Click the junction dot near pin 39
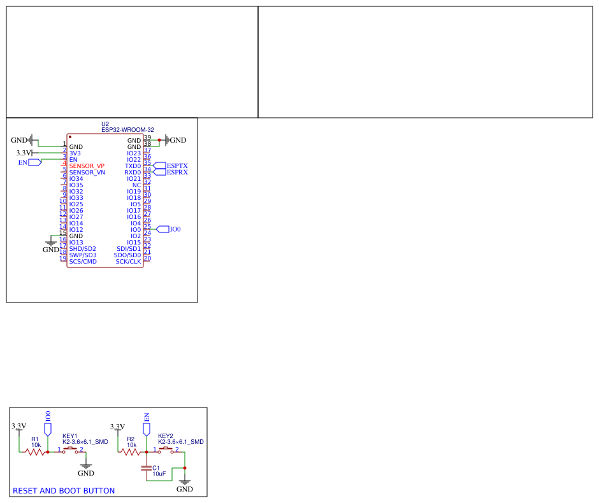This screenshot has height=503, width=599. 159,140
